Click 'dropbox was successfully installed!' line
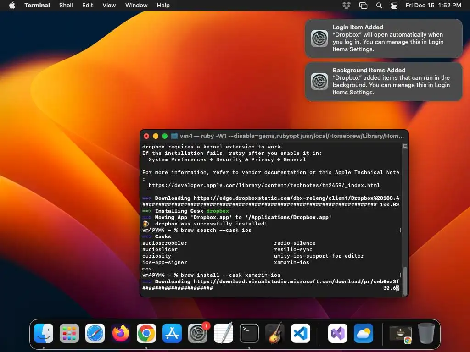The width and height of the screenshot is (470, 352). tap(211, 224)
